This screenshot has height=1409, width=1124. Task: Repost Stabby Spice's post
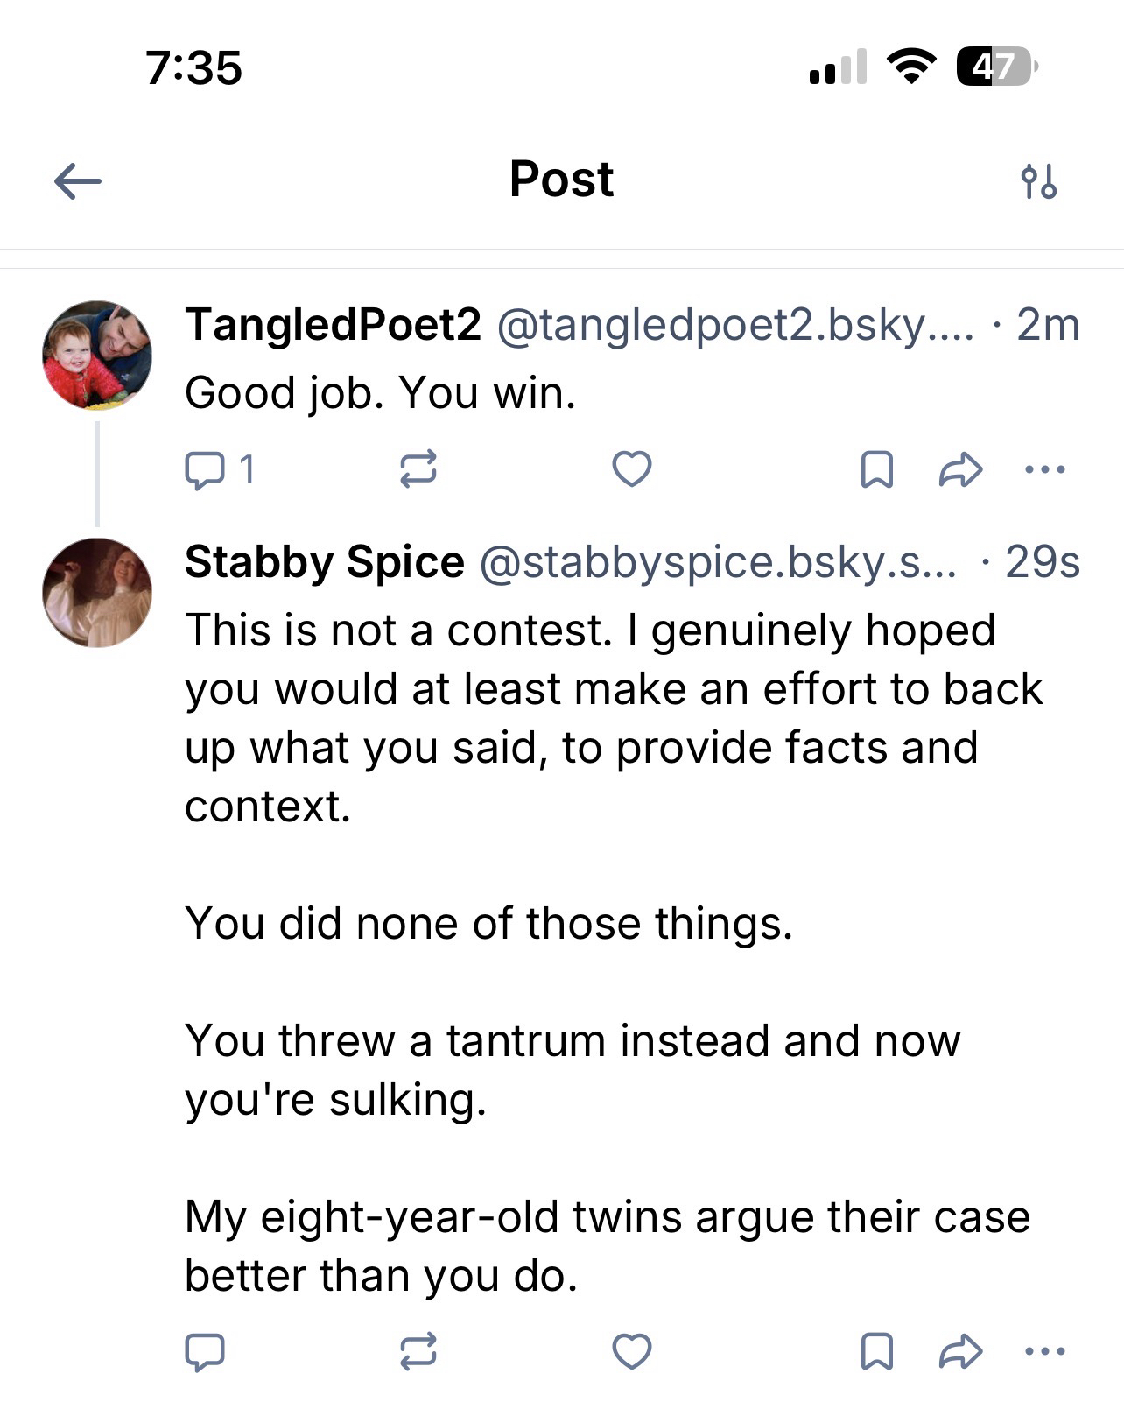418,1351
